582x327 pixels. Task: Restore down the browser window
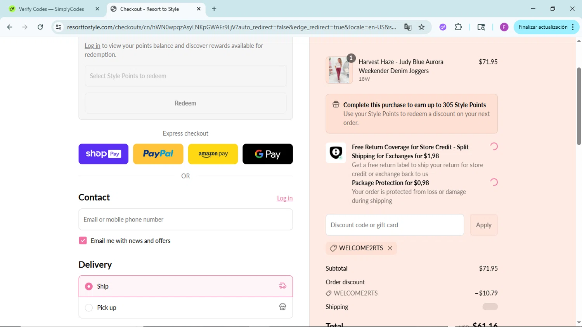[x=553, y=9]
